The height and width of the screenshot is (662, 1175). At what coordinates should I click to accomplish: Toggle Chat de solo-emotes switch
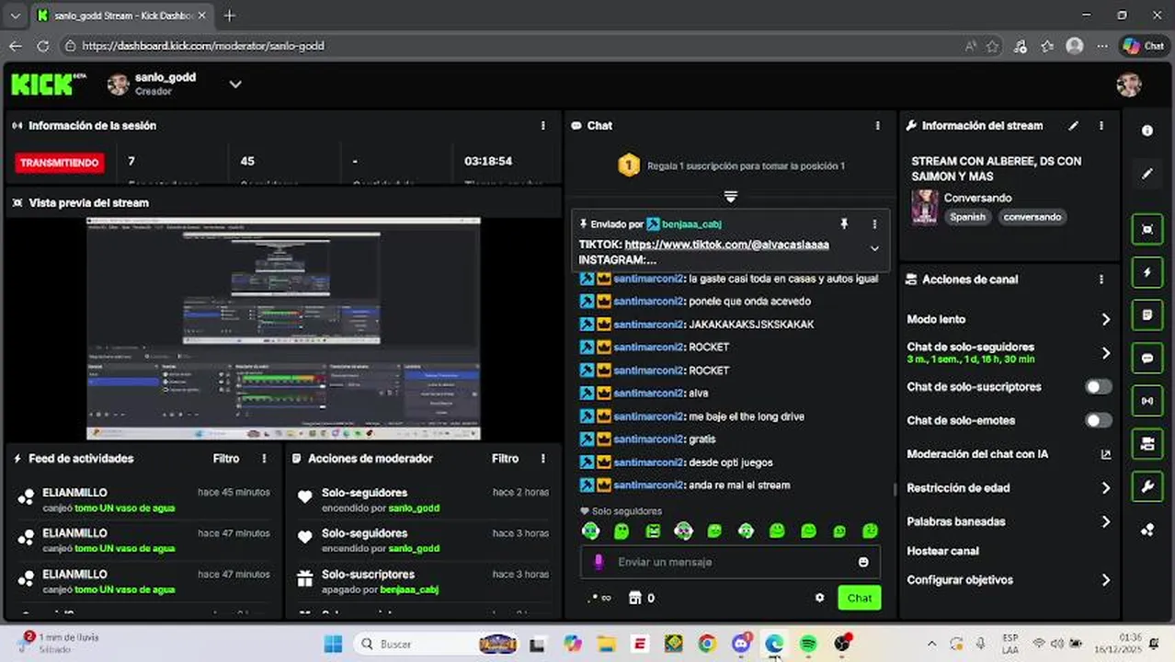[x=1099, y=420]
